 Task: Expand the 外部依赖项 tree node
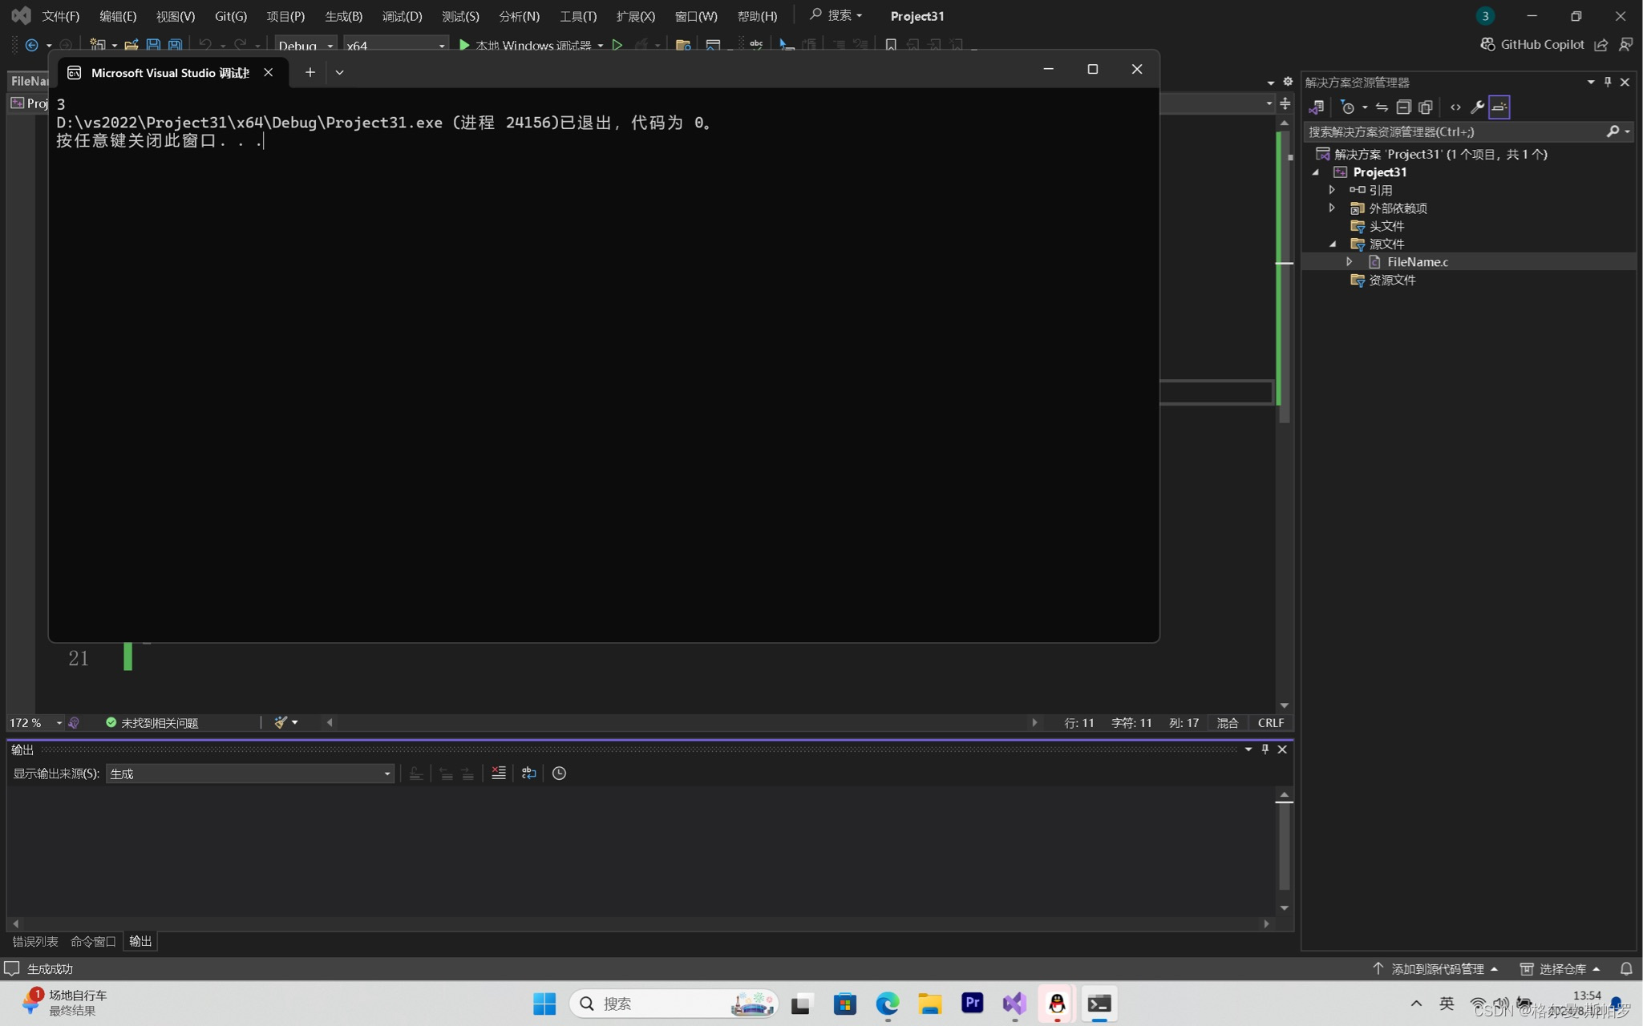[x=1333, y=208]
